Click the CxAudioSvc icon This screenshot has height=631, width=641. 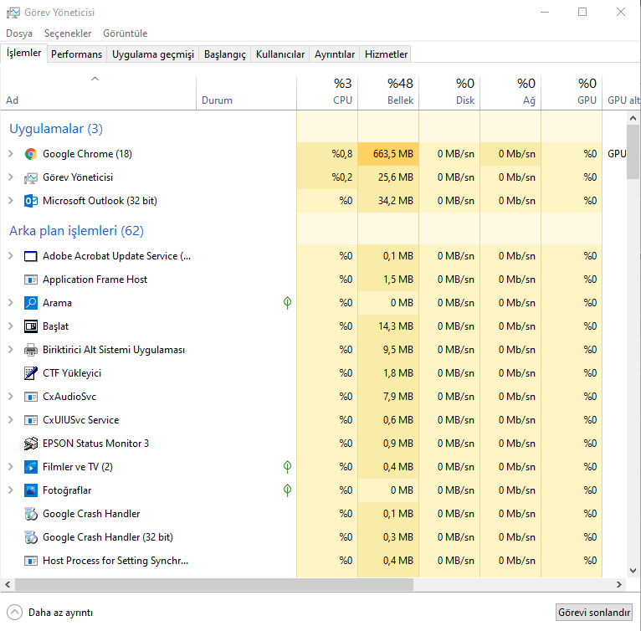pos(31,397)
